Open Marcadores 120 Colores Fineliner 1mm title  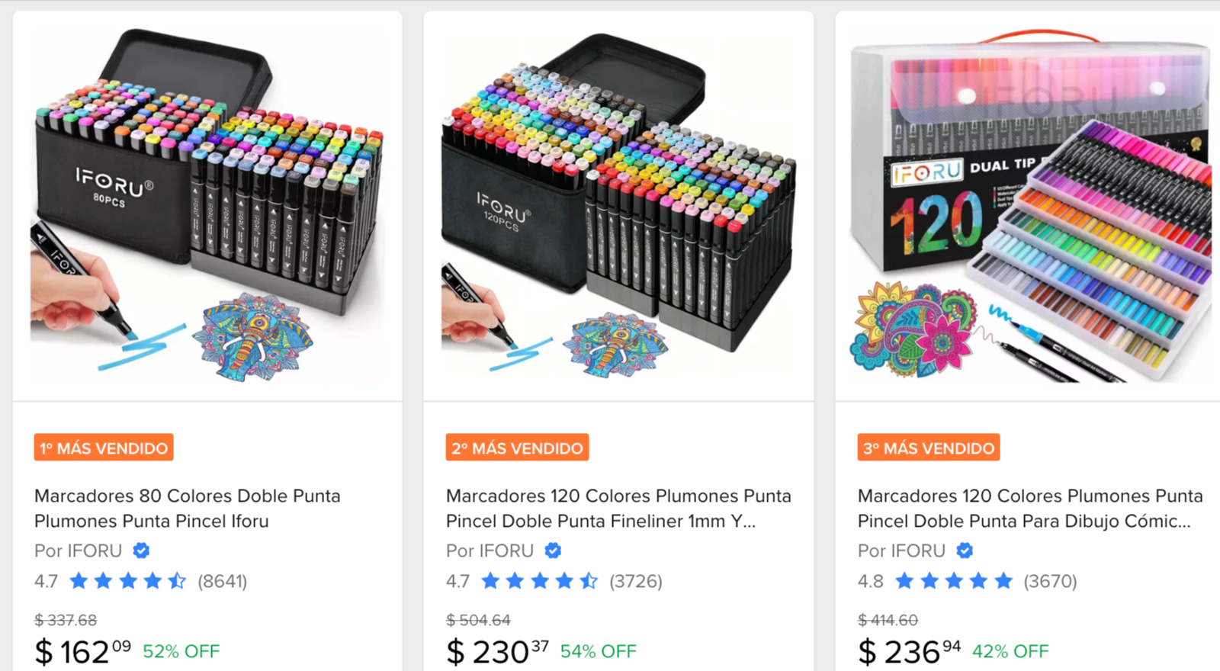pos(618,509)
